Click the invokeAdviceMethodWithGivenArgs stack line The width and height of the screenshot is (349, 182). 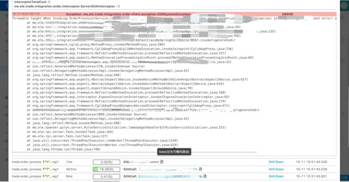pyautogui.click(x=137, y=79)
